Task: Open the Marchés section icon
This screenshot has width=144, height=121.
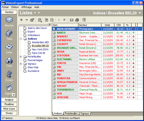Action: [x=9, y=20]
